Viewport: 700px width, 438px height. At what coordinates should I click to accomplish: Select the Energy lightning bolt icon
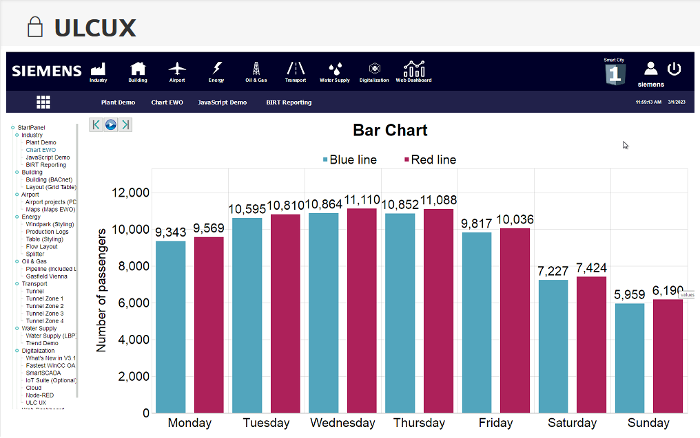tap(216, 69)
